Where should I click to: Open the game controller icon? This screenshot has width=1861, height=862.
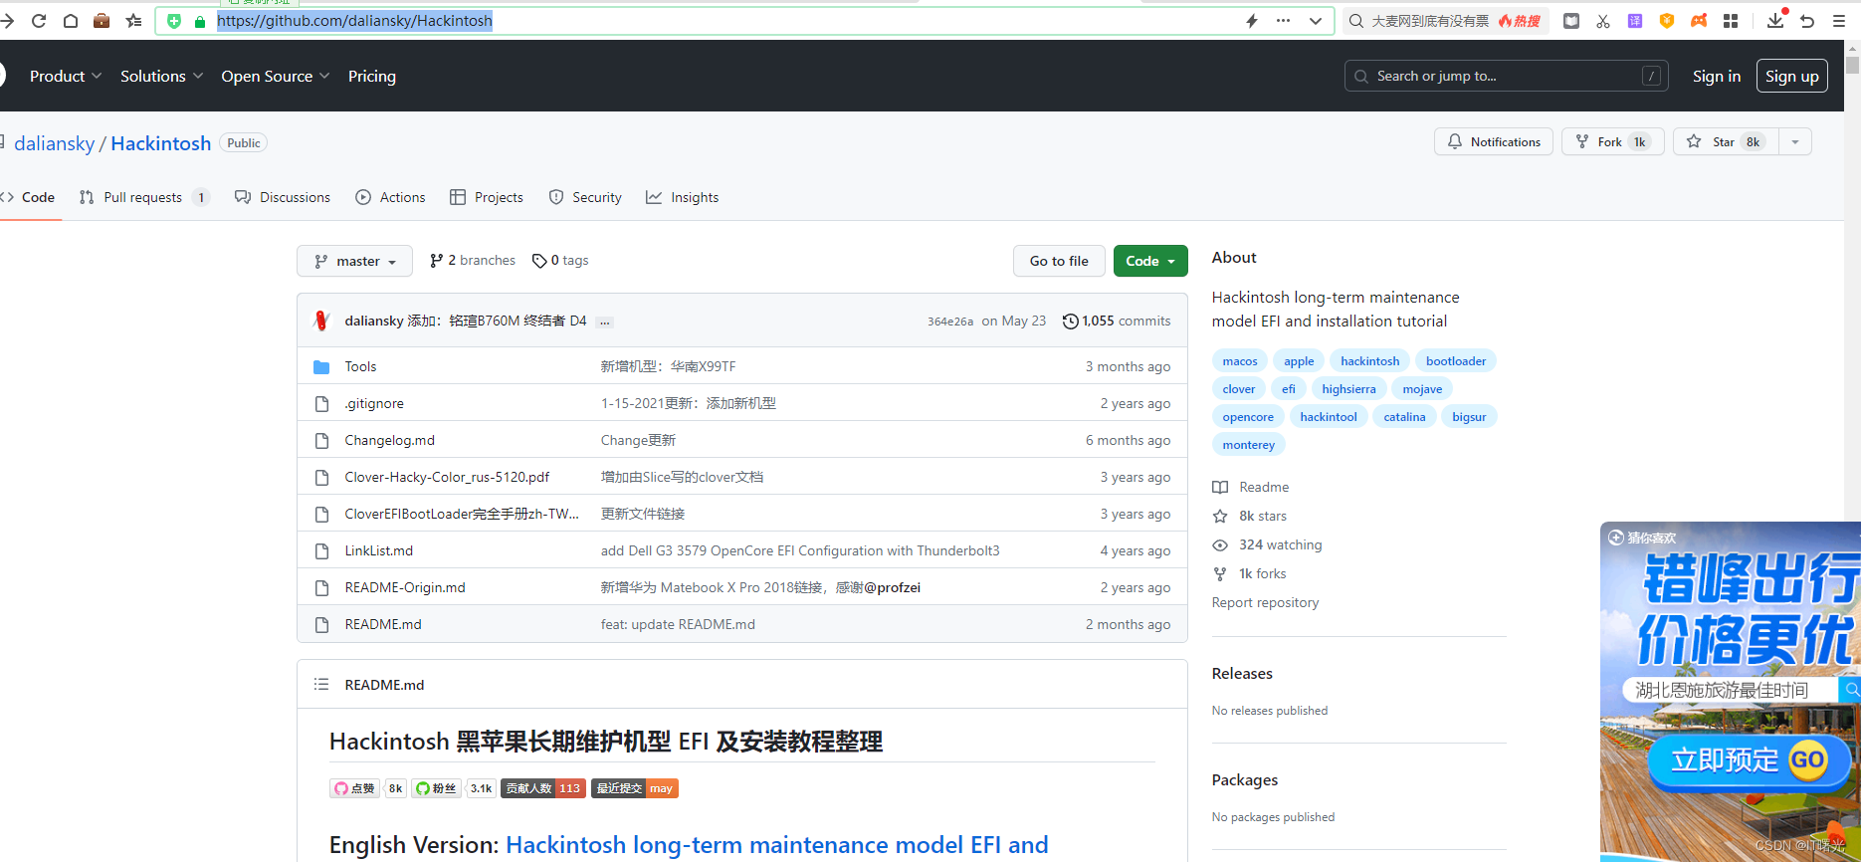tap(1699, 20)
